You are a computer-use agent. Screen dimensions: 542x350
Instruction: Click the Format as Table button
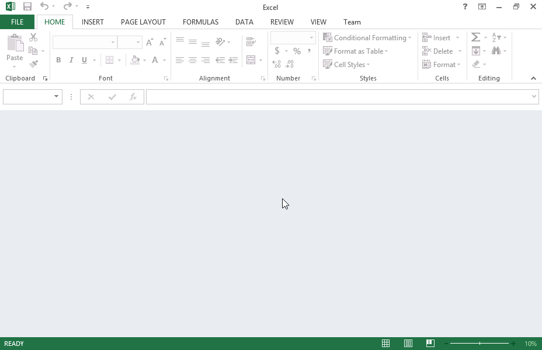[356, 51]
